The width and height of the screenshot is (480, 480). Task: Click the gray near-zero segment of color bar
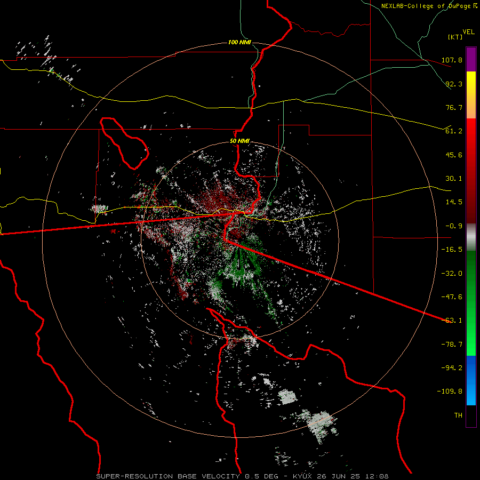471,237
